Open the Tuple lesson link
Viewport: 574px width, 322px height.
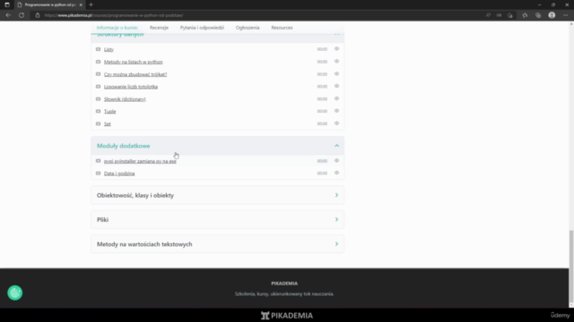pos(109,111)
